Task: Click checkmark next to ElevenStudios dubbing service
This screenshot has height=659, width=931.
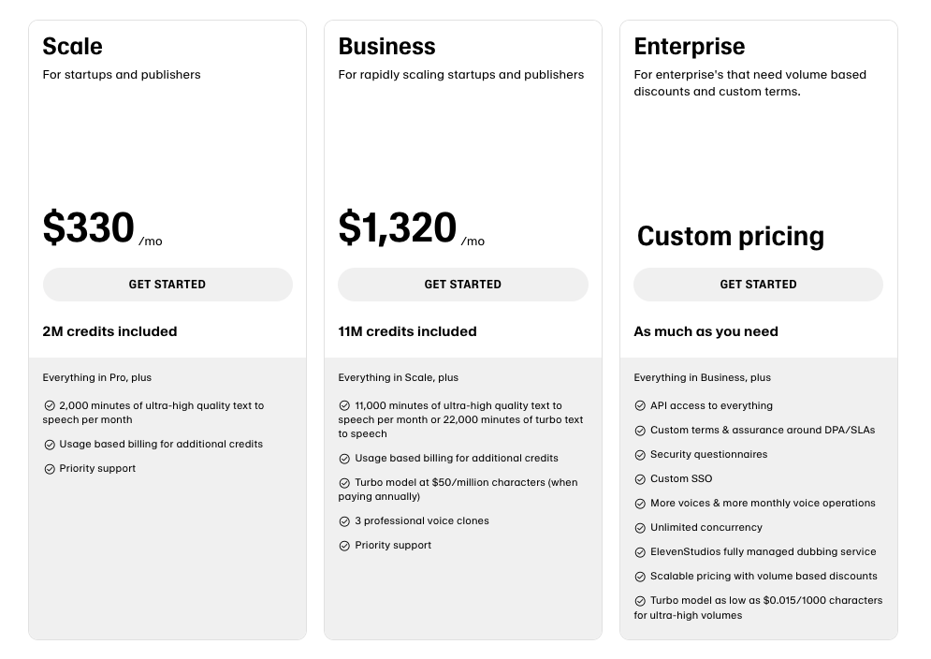Action: (640, 552)
